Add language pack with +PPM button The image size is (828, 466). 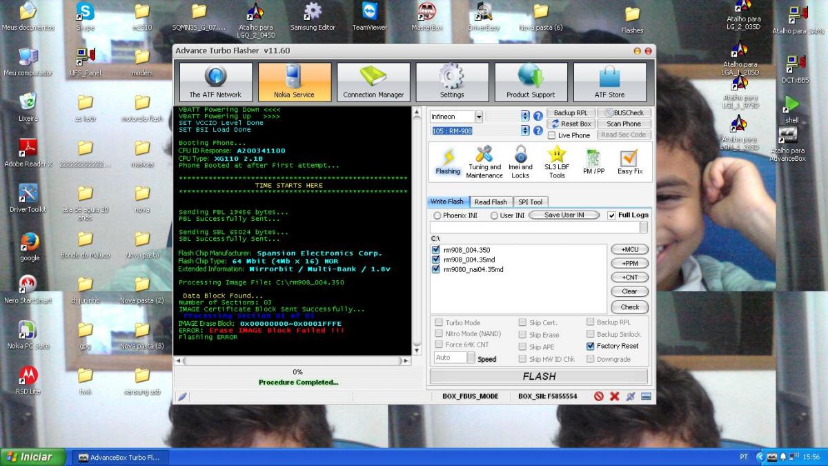[x=629, y=264]
